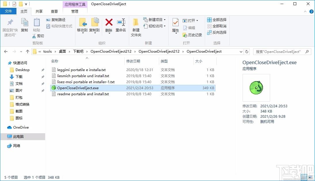Image resolution: width=315 pixels, height=181 pixels.
Task: Sort by Date Modified (修改日期) column
Action: [x=133, y=61]
